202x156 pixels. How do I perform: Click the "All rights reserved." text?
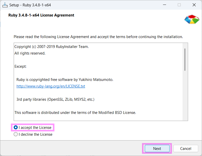coord(30,53)
